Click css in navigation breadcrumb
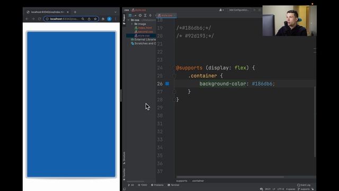The height and width of the screenshot is (191, 339). pos(127,10)
